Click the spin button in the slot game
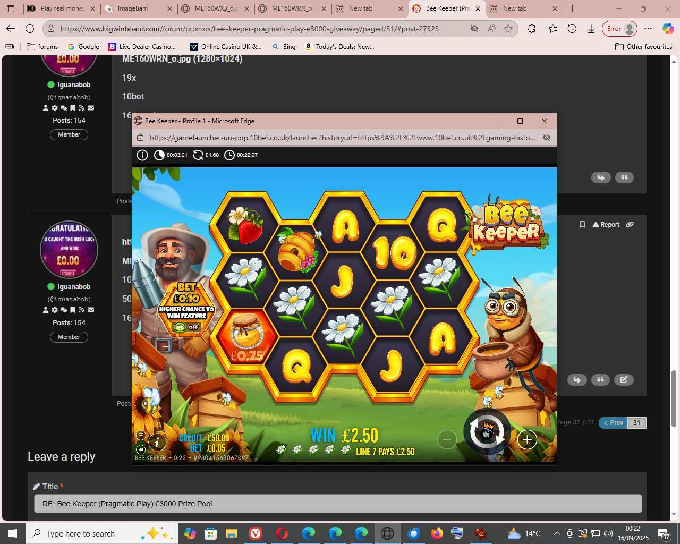Image resolution: width=680 pixels, height=544 pixels. [487, 433]
